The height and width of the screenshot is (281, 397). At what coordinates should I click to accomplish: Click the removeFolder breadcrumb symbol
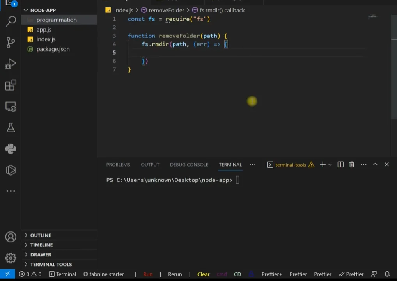point(163,11)
